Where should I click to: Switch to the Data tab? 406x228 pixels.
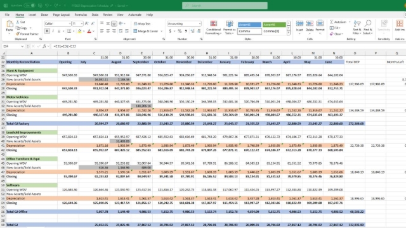point(95,15)
